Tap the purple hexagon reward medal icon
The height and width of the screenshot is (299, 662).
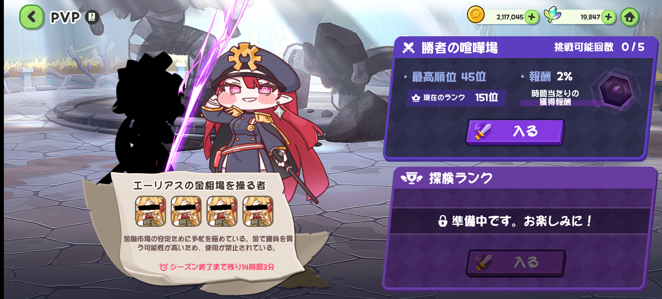pyautogui.click(x=616, y=91)
